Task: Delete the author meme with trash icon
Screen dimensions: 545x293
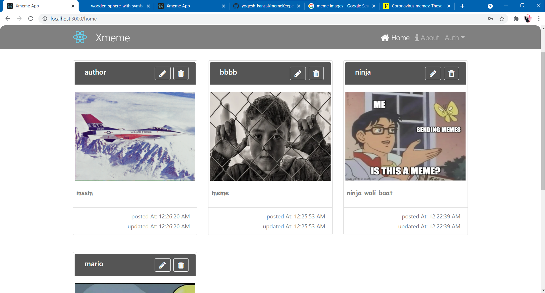Action: (181, 73)
